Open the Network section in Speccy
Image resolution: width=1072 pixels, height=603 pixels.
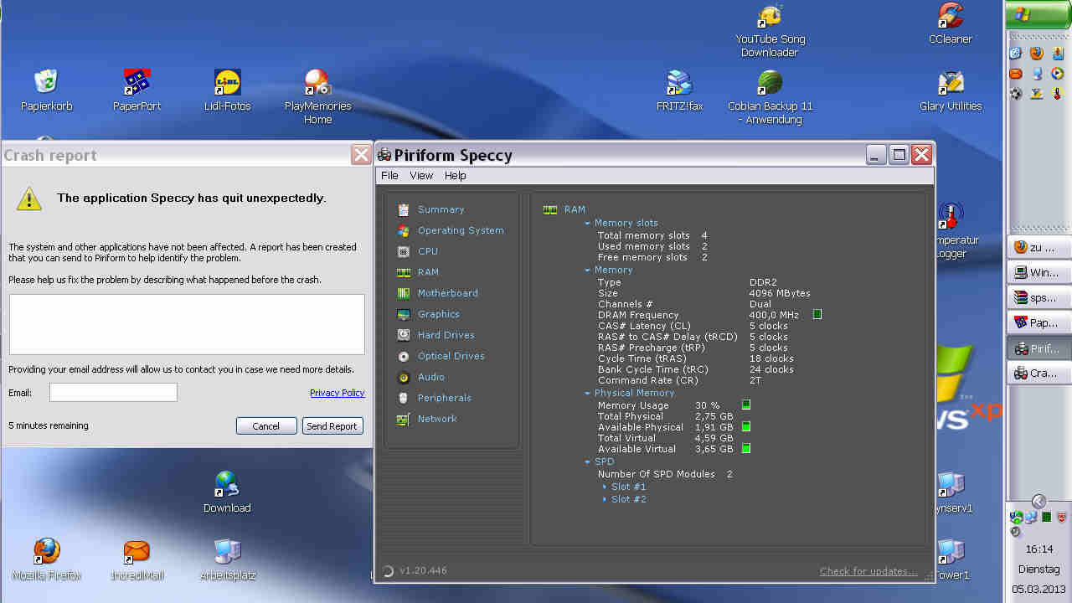(x=437, y=419)
